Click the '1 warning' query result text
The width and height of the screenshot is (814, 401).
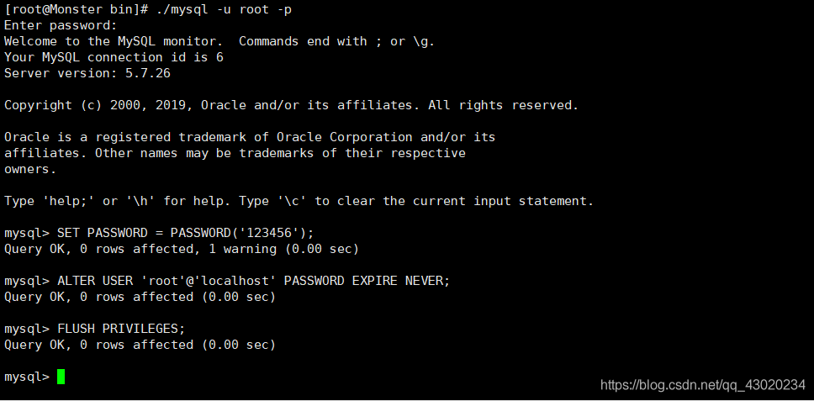pos(242,249)
